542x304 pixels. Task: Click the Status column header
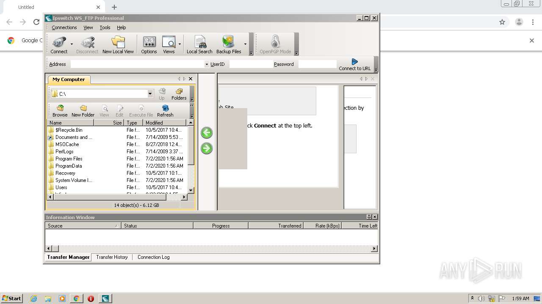pos(157,226)
